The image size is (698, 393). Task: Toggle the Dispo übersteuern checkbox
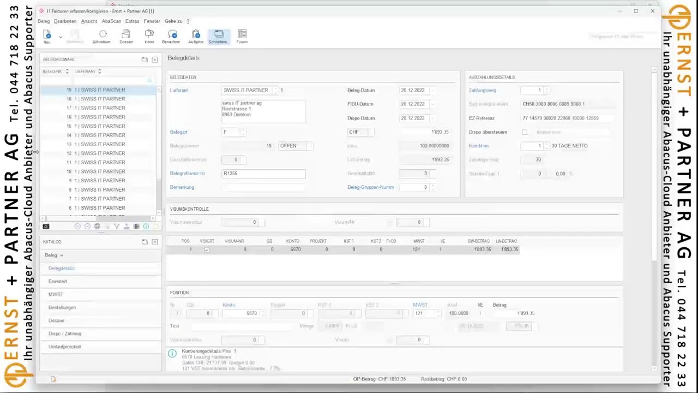coord(525,132)
